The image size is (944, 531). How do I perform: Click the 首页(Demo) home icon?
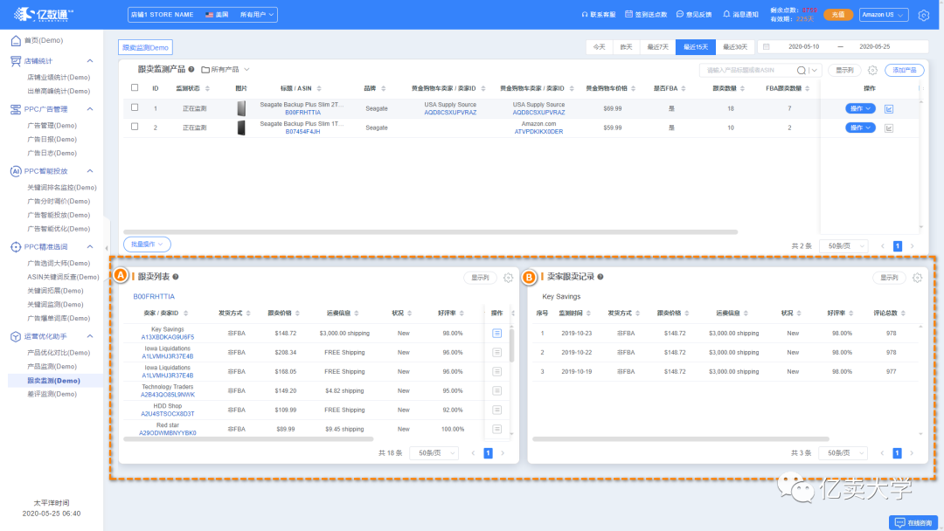pos(16,40)
